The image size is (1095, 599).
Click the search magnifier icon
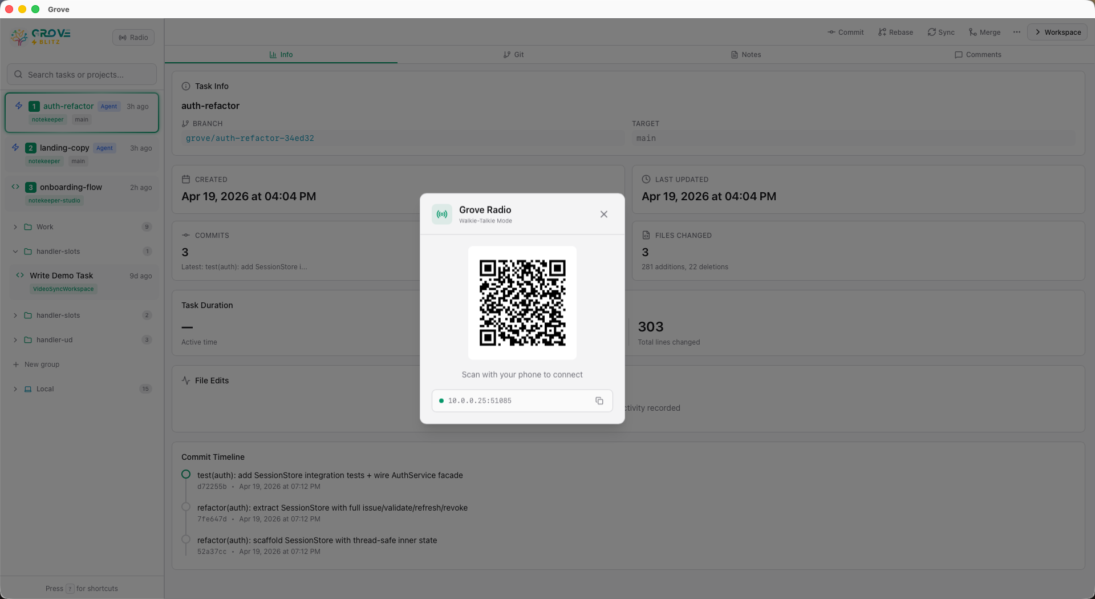(18, 75)
